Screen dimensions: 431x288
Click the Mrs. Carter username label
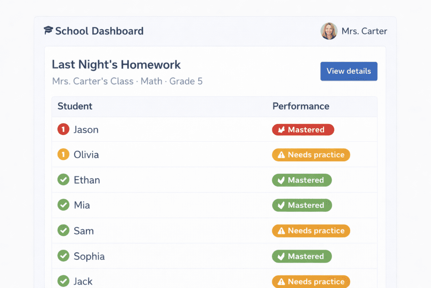point(364,31)
